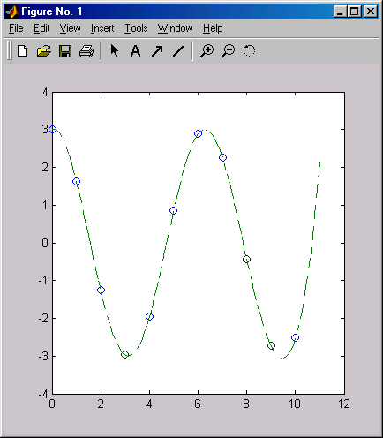383x438 pixels.
Task: Click the MATLAB icon in the title bar
Action: point(12,11)
